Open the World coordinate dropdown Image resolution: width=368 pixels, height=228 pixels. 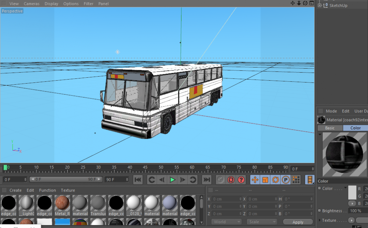(226, 221)
